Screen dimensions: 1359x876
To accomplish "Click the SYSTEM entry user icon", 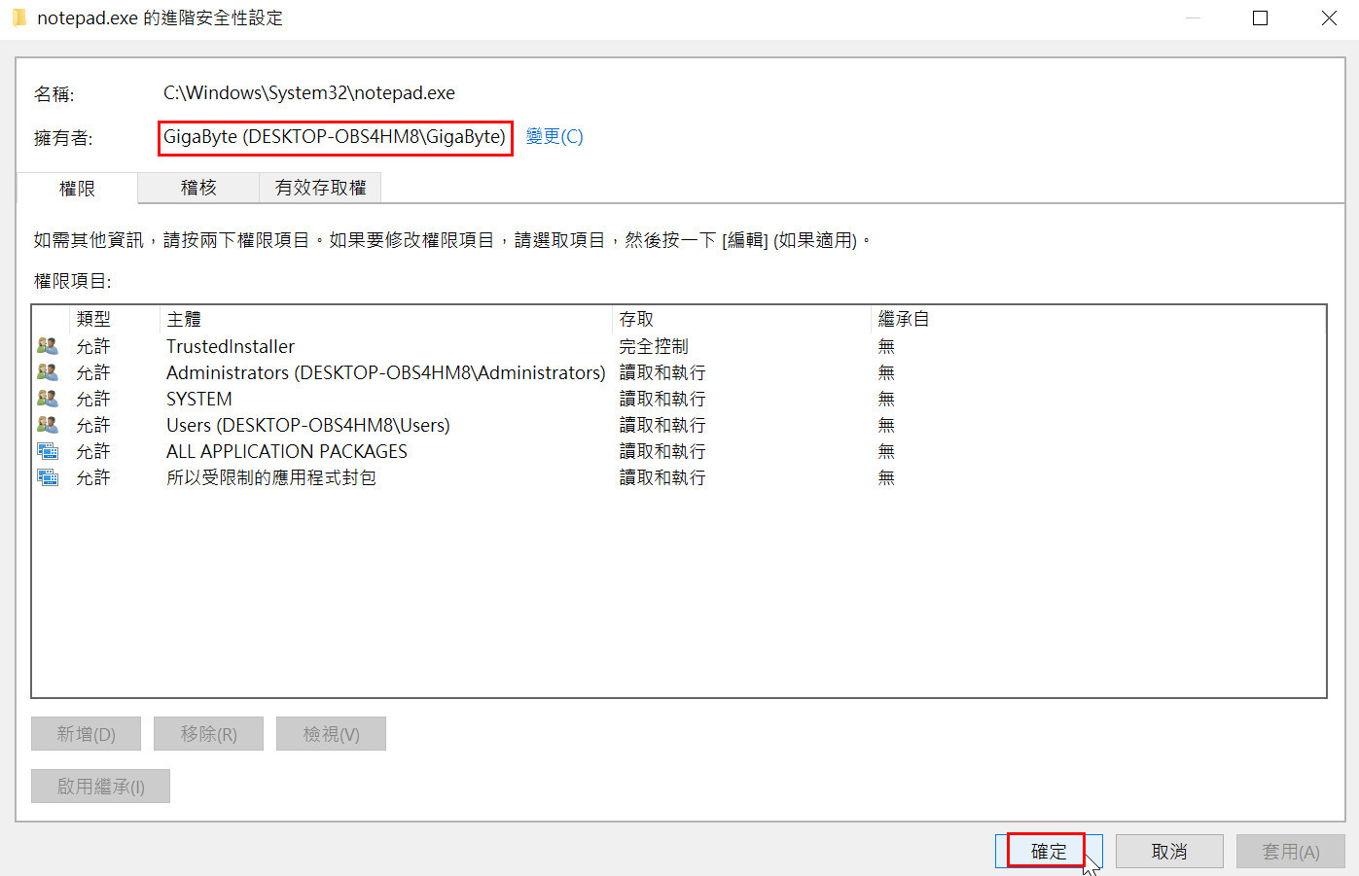I will point(47,399).
